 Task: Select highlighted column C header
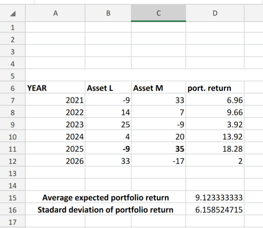[x=159, y=13]
